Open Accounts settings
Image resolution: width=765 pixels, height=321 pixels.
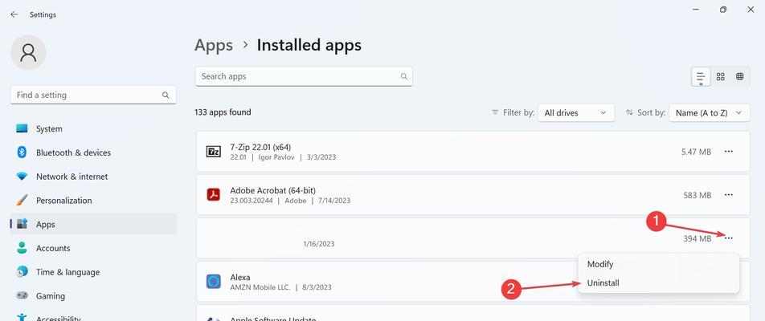click(x=93, y=248)
